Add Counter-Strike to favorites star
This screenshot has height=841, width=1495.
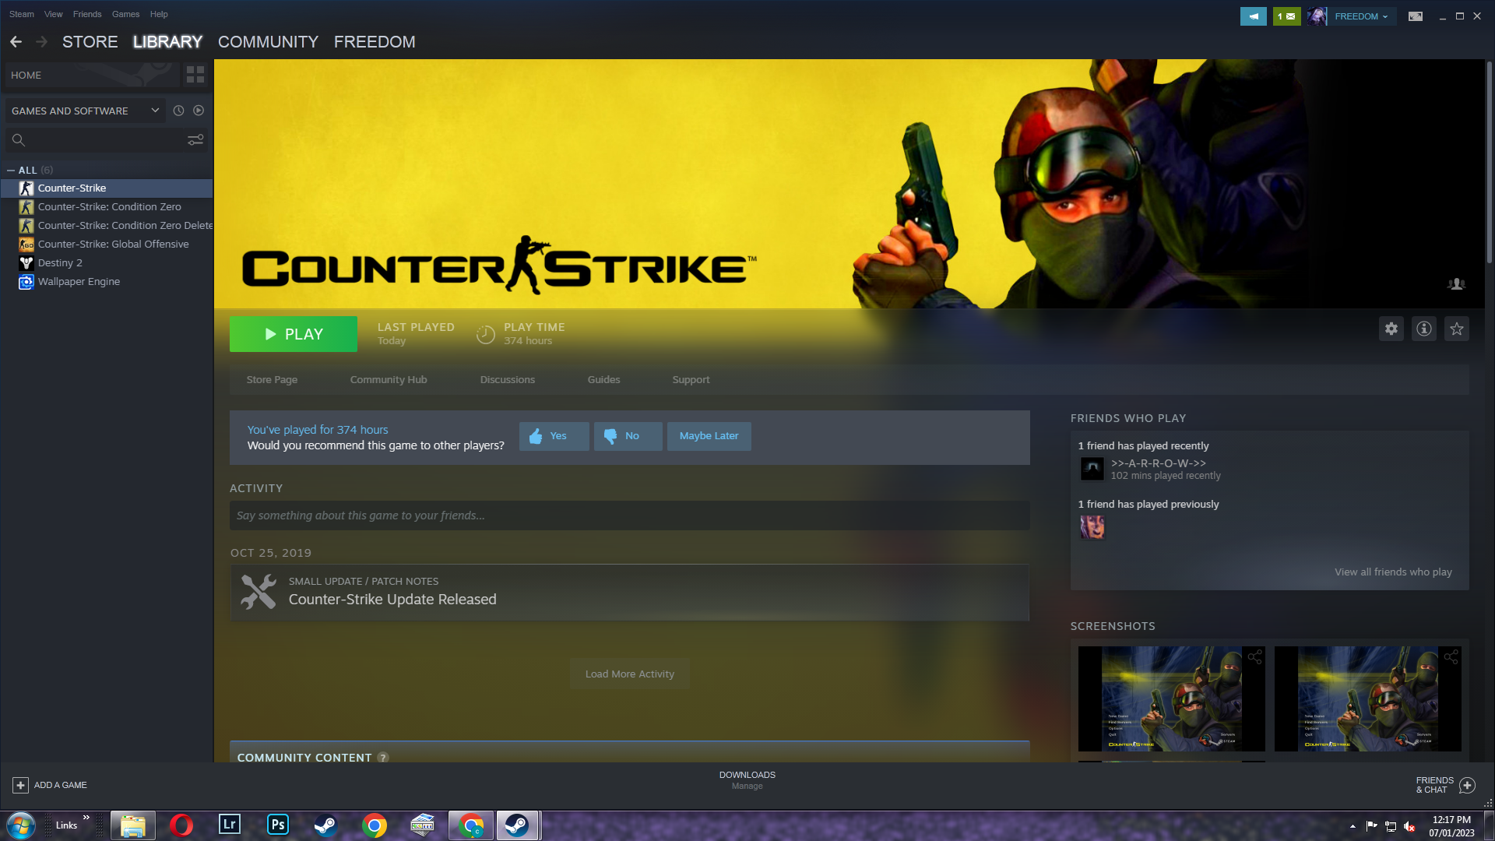pyautogui.click(x=1456, y=329)
